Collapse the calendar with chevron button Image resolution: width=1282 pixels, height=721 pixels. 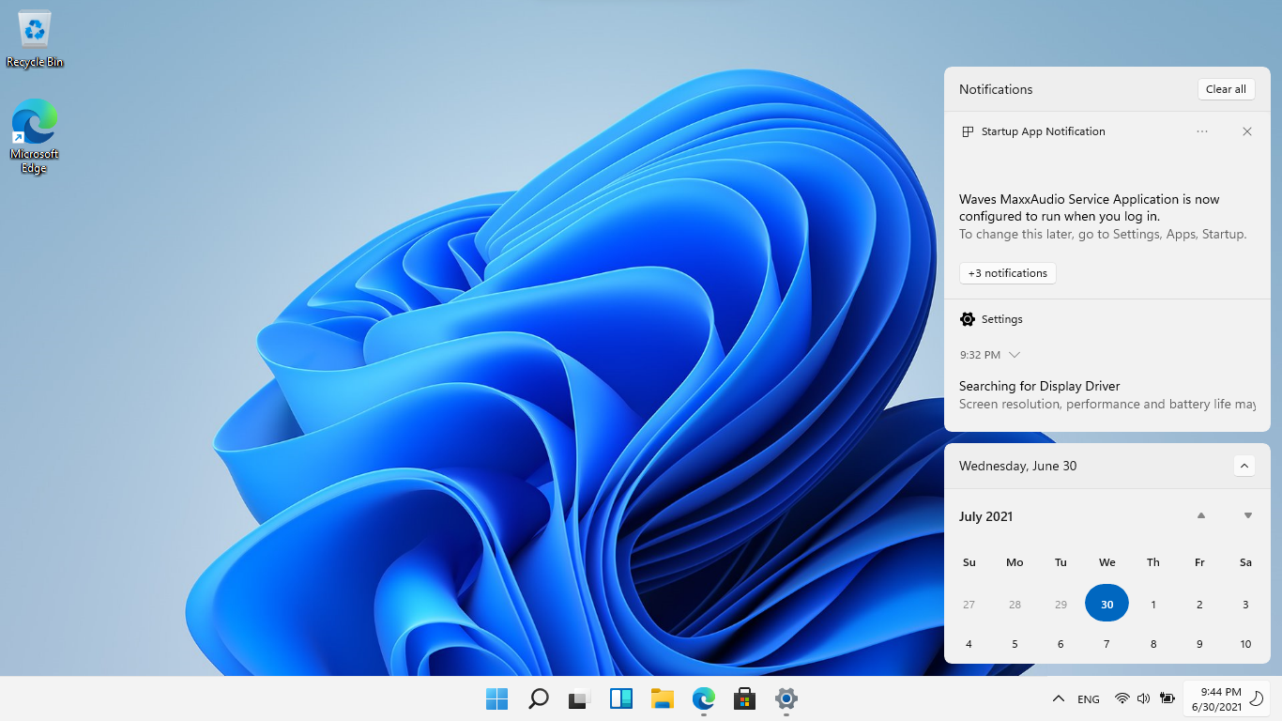1244,466
